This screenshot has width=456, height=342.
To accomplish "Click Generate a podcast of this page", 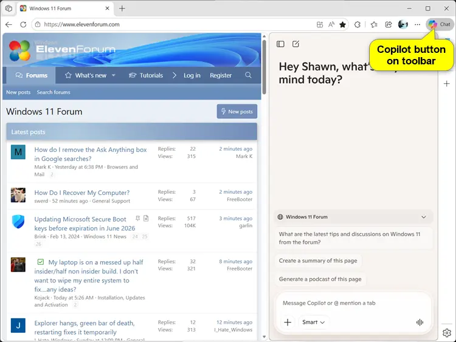I will (x=320, y=279).
